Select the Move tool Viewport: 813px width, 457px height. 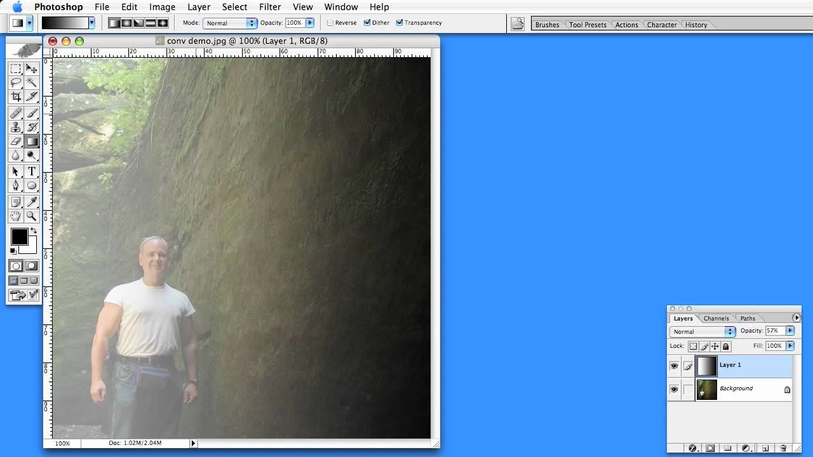pos(32,69)
